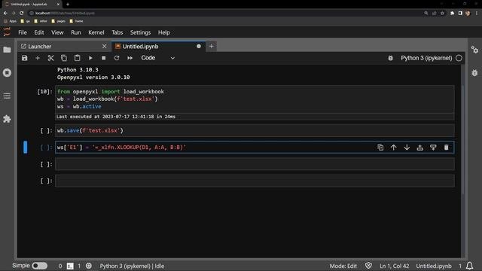Interrupt the kernel with stop icon
The height and width of the screenshot is (271, 482).
click(104, 58)
